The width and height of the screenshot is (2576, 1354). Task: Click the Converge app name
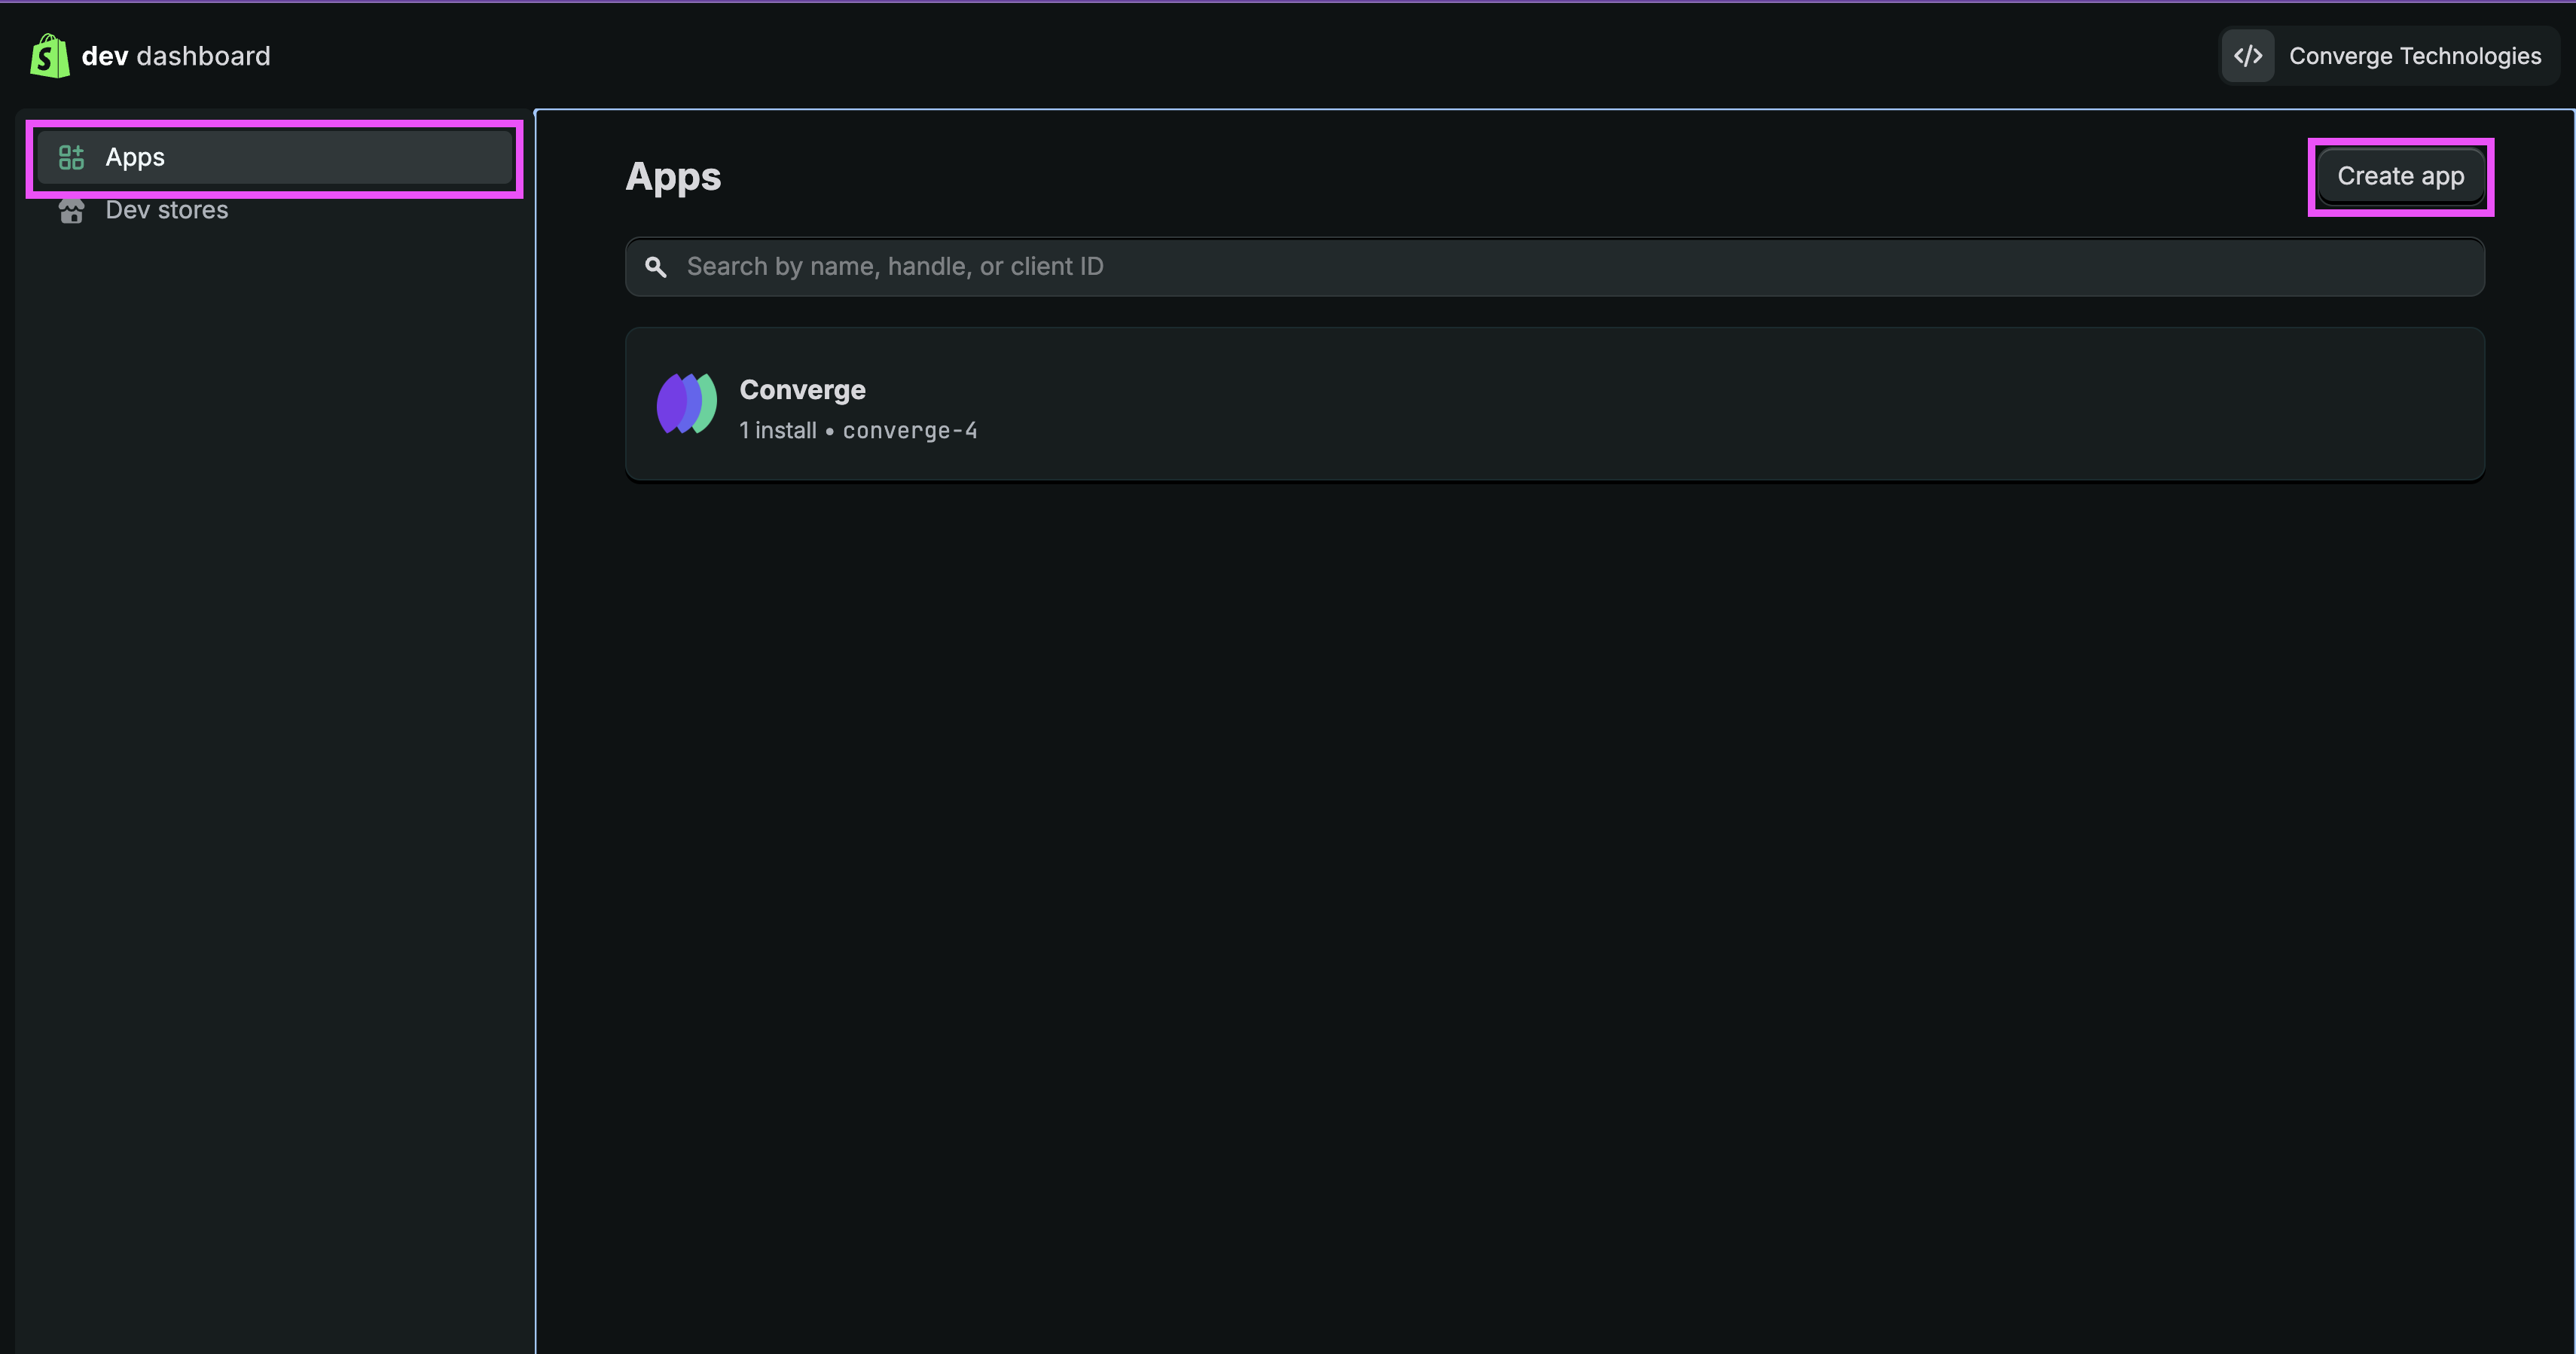tap(801, 390)
